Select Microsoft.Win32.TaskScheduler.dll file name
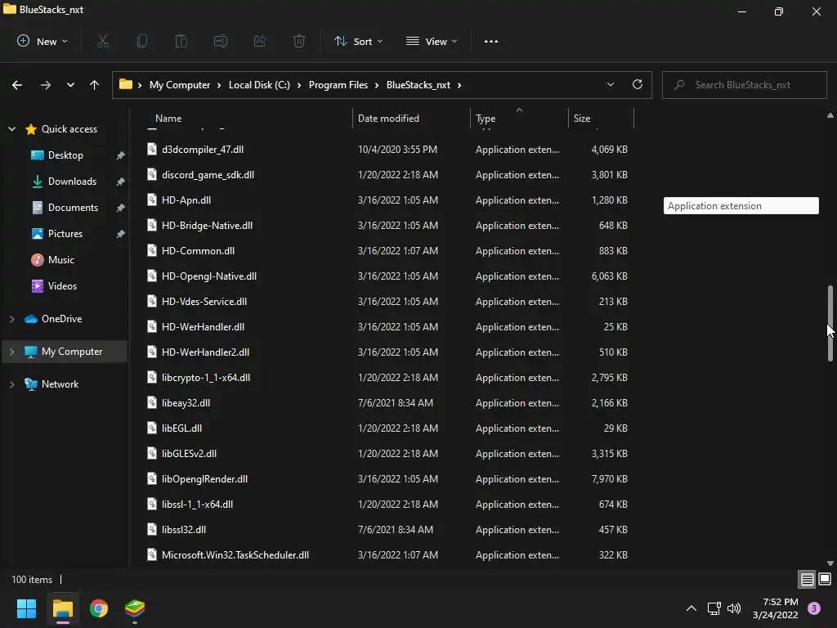Viewport: 837px width, 628px height. point(235,555)
